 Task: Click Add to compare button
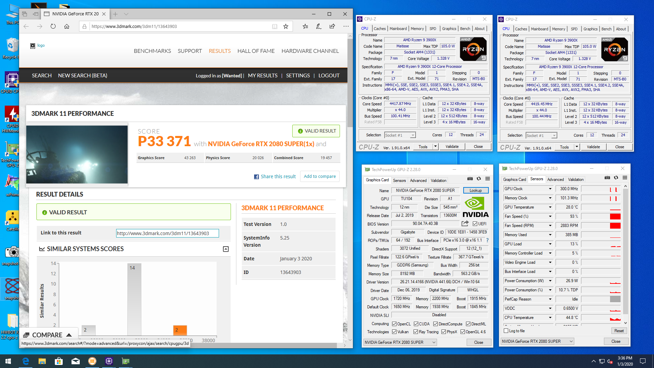pyautogui.click(x=320, y=176)
